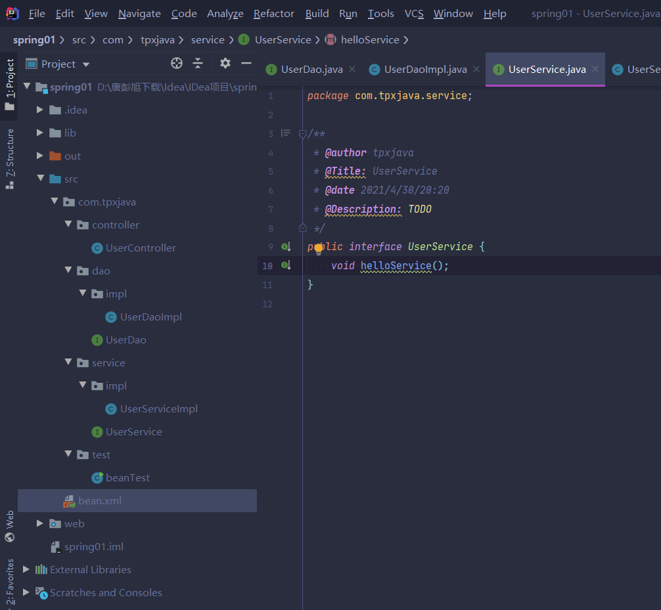Open the VCS menu
Image resolution: width=661 pixels, height=610 pixels.
[414, 14]
